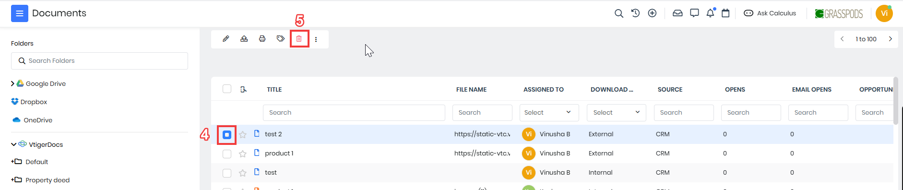Click the "1 to 100" pagination text

[x=866, y=39]
